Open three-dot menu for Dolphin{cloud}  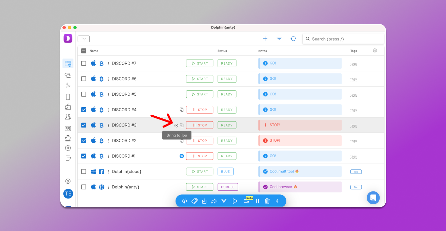pos(108,172)
